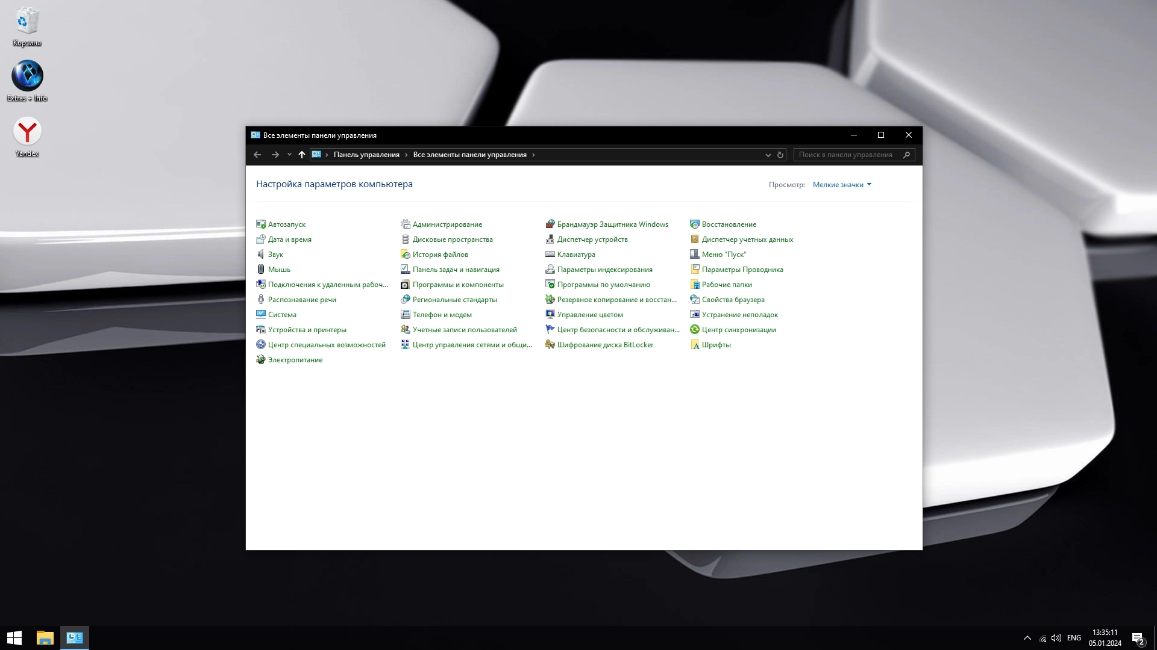
Task: Click the refresh icon in the address bar
Action: click(x=780, y=155)
